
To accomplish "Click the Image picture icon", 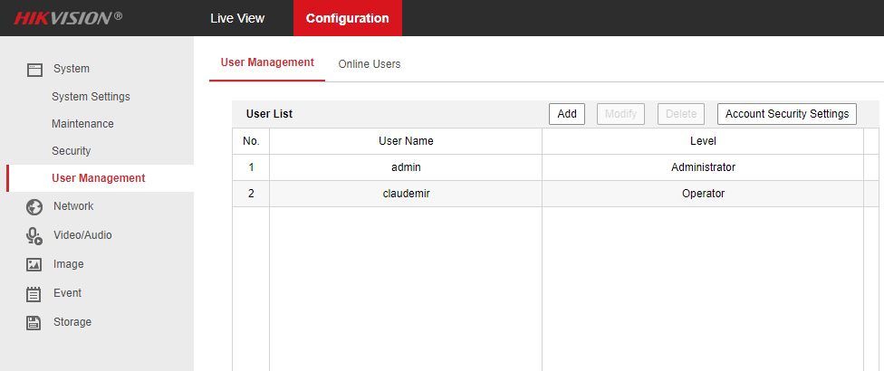I will 34,264.
